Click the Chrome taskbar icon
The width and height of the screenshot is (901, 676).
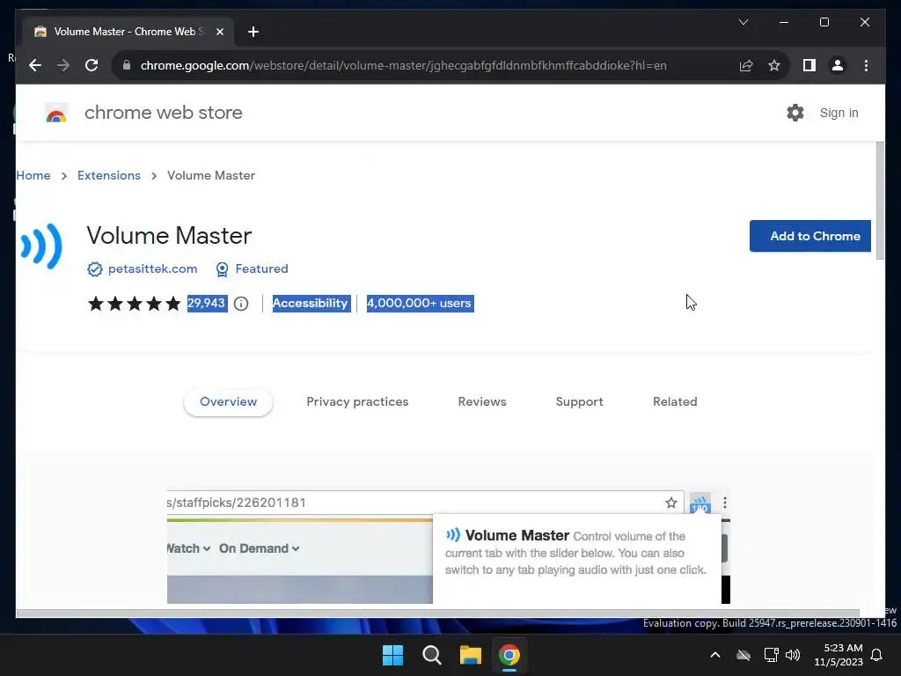click(x=509, y=655)
